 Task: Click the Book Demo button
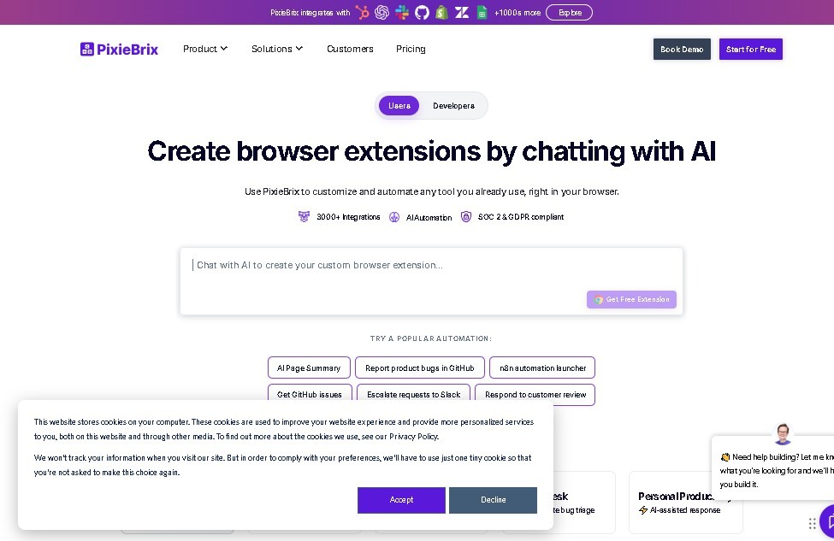pos(682,49)
